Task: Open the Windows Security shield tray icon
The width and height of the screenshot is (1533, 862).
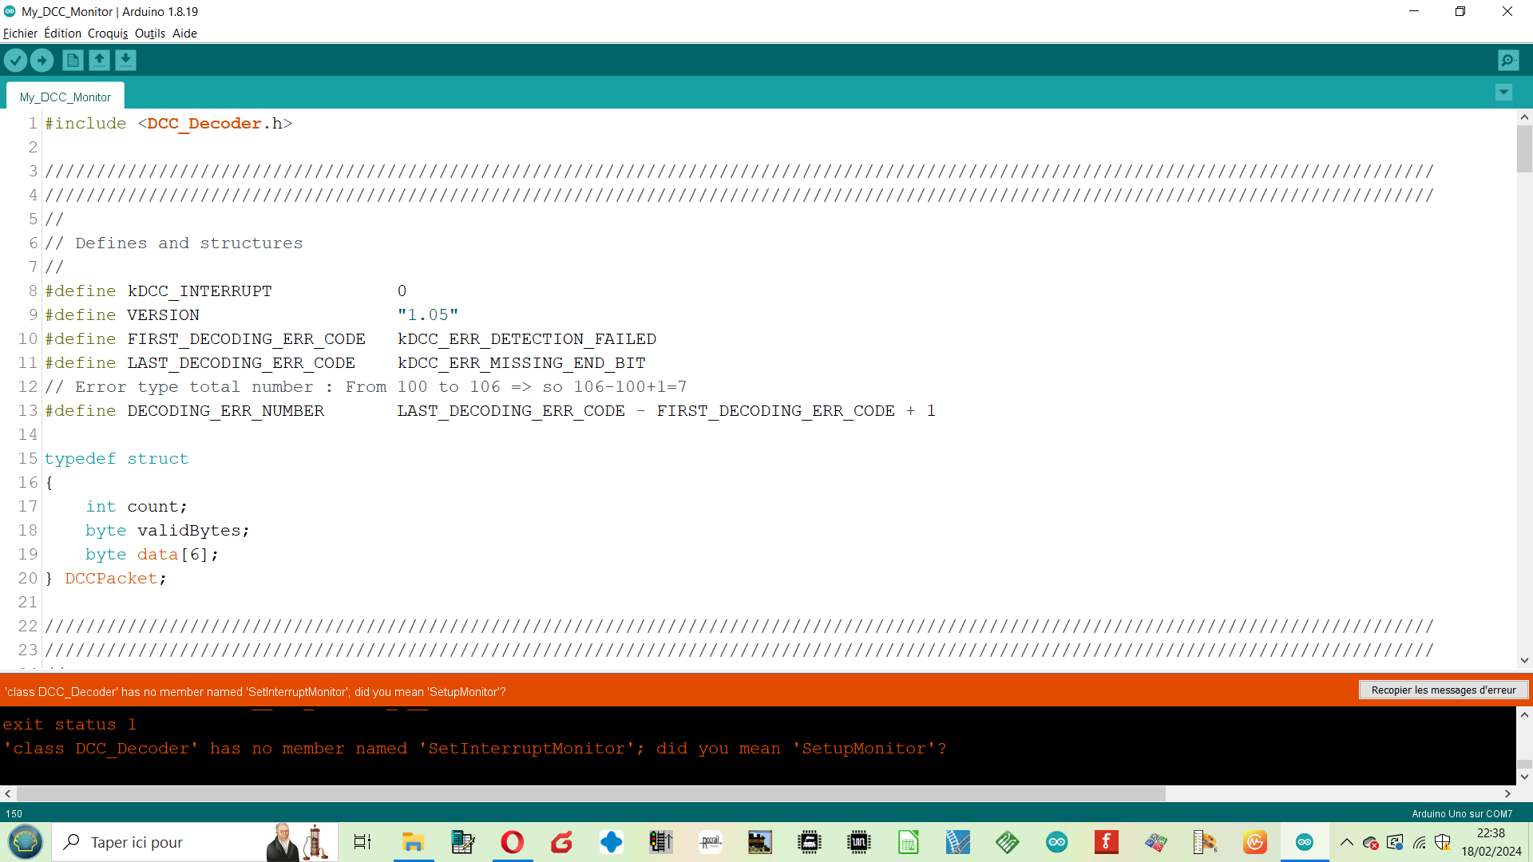Action: [1443, 842]
